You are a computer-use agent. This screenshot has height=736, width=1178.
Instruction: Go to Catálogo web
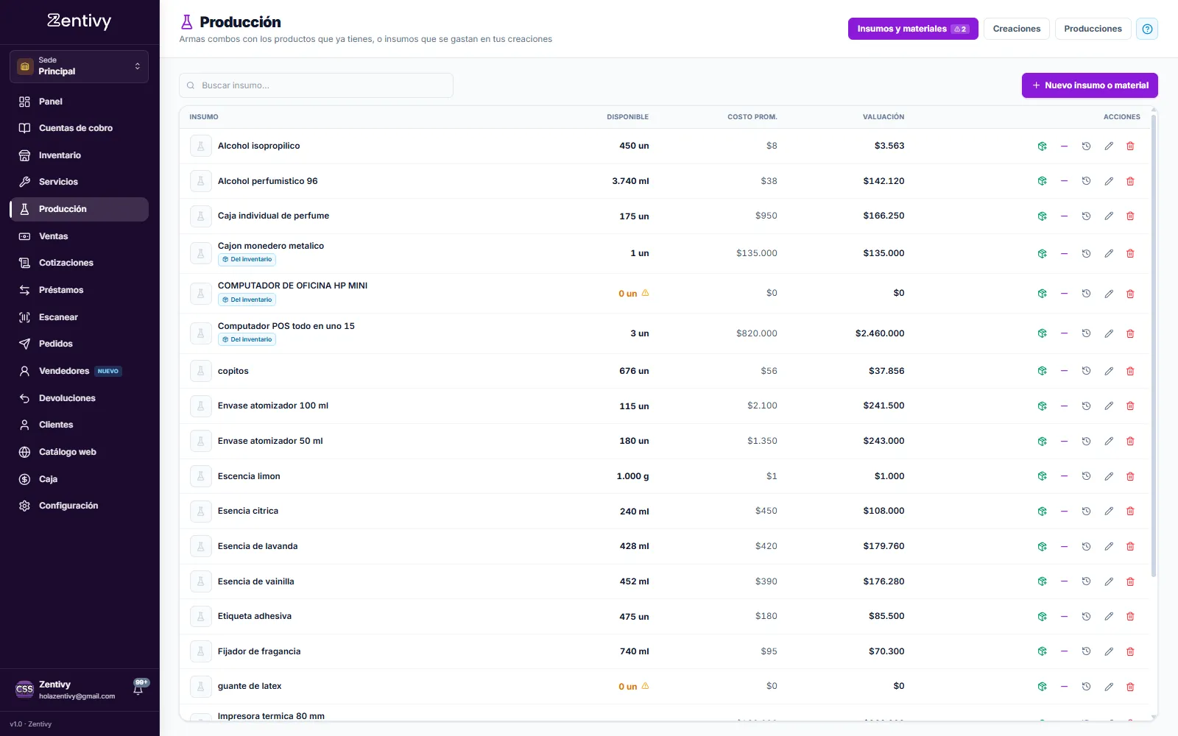pos(79,452)
